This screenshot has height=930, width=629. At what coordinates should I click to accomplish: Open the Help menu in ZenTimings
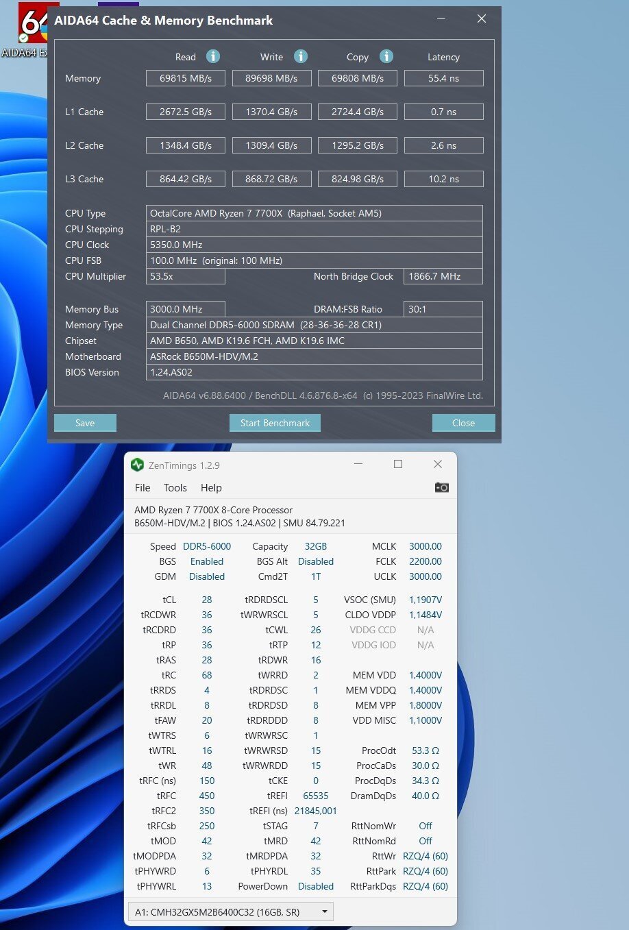click(211, 488)
